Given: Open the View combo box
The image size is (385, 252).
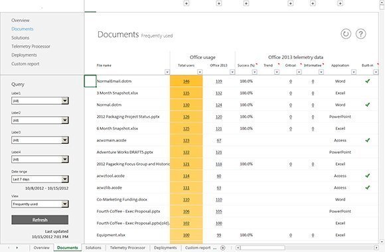Looking at the screenshot, I should point(40,204).
